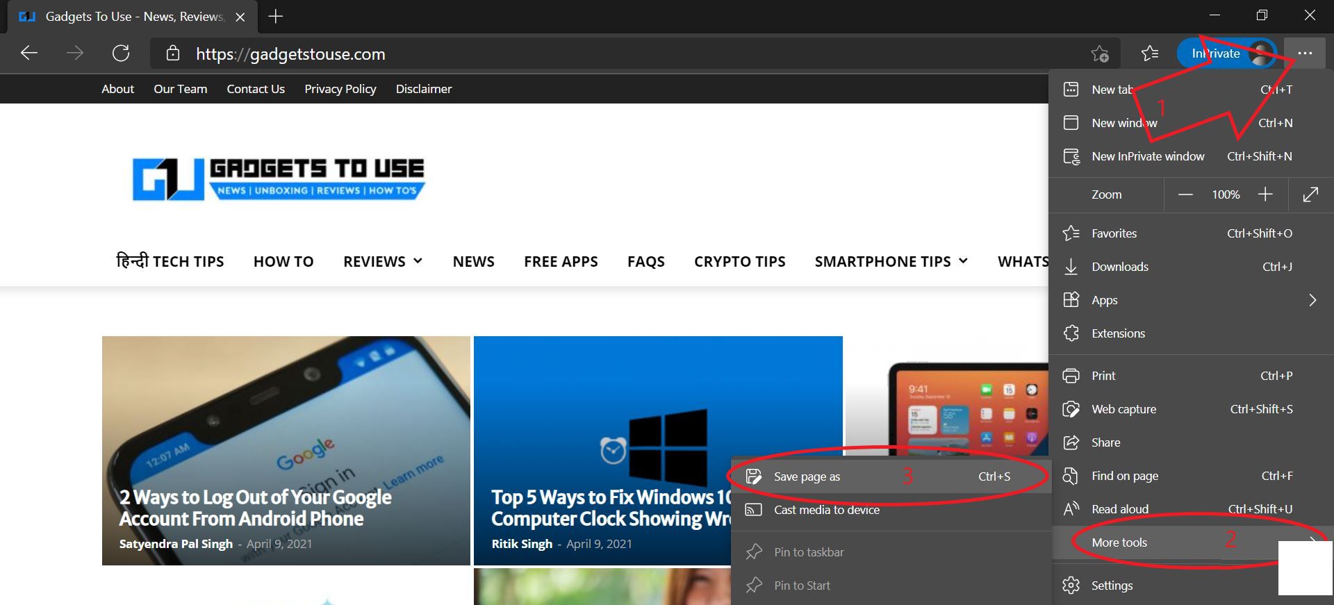Expand the Apps submenu

click(1191, 300)
